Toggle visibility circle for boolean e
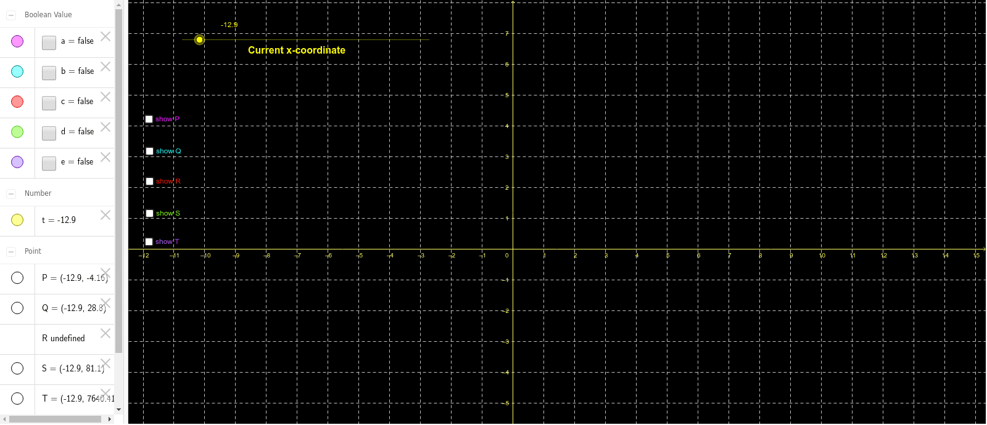This screenshot has height=425, width=987. click(x=17, y=162)
